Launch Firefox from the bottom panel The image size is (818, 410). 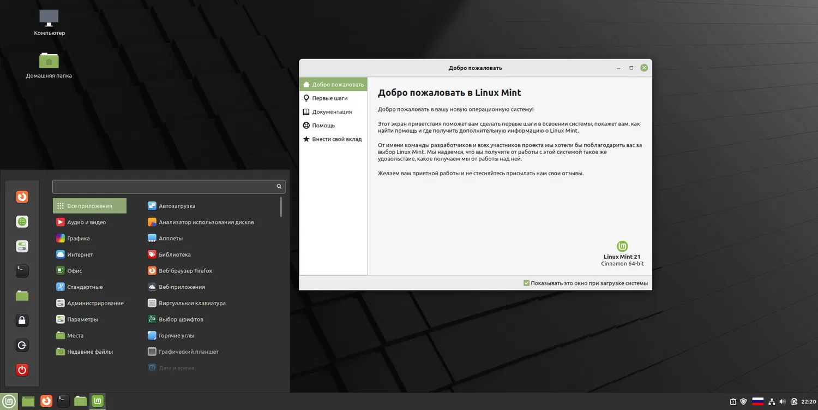click(46, 401)
